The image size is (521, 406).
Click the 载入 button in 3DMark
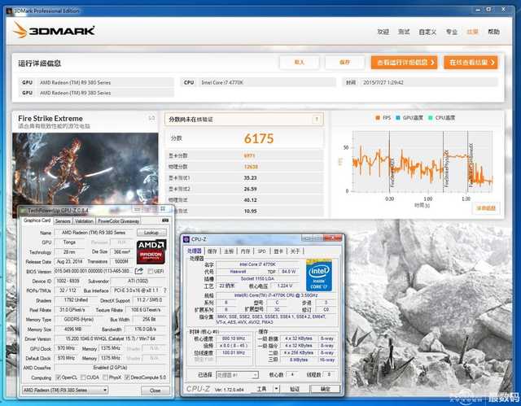(300, 62)
